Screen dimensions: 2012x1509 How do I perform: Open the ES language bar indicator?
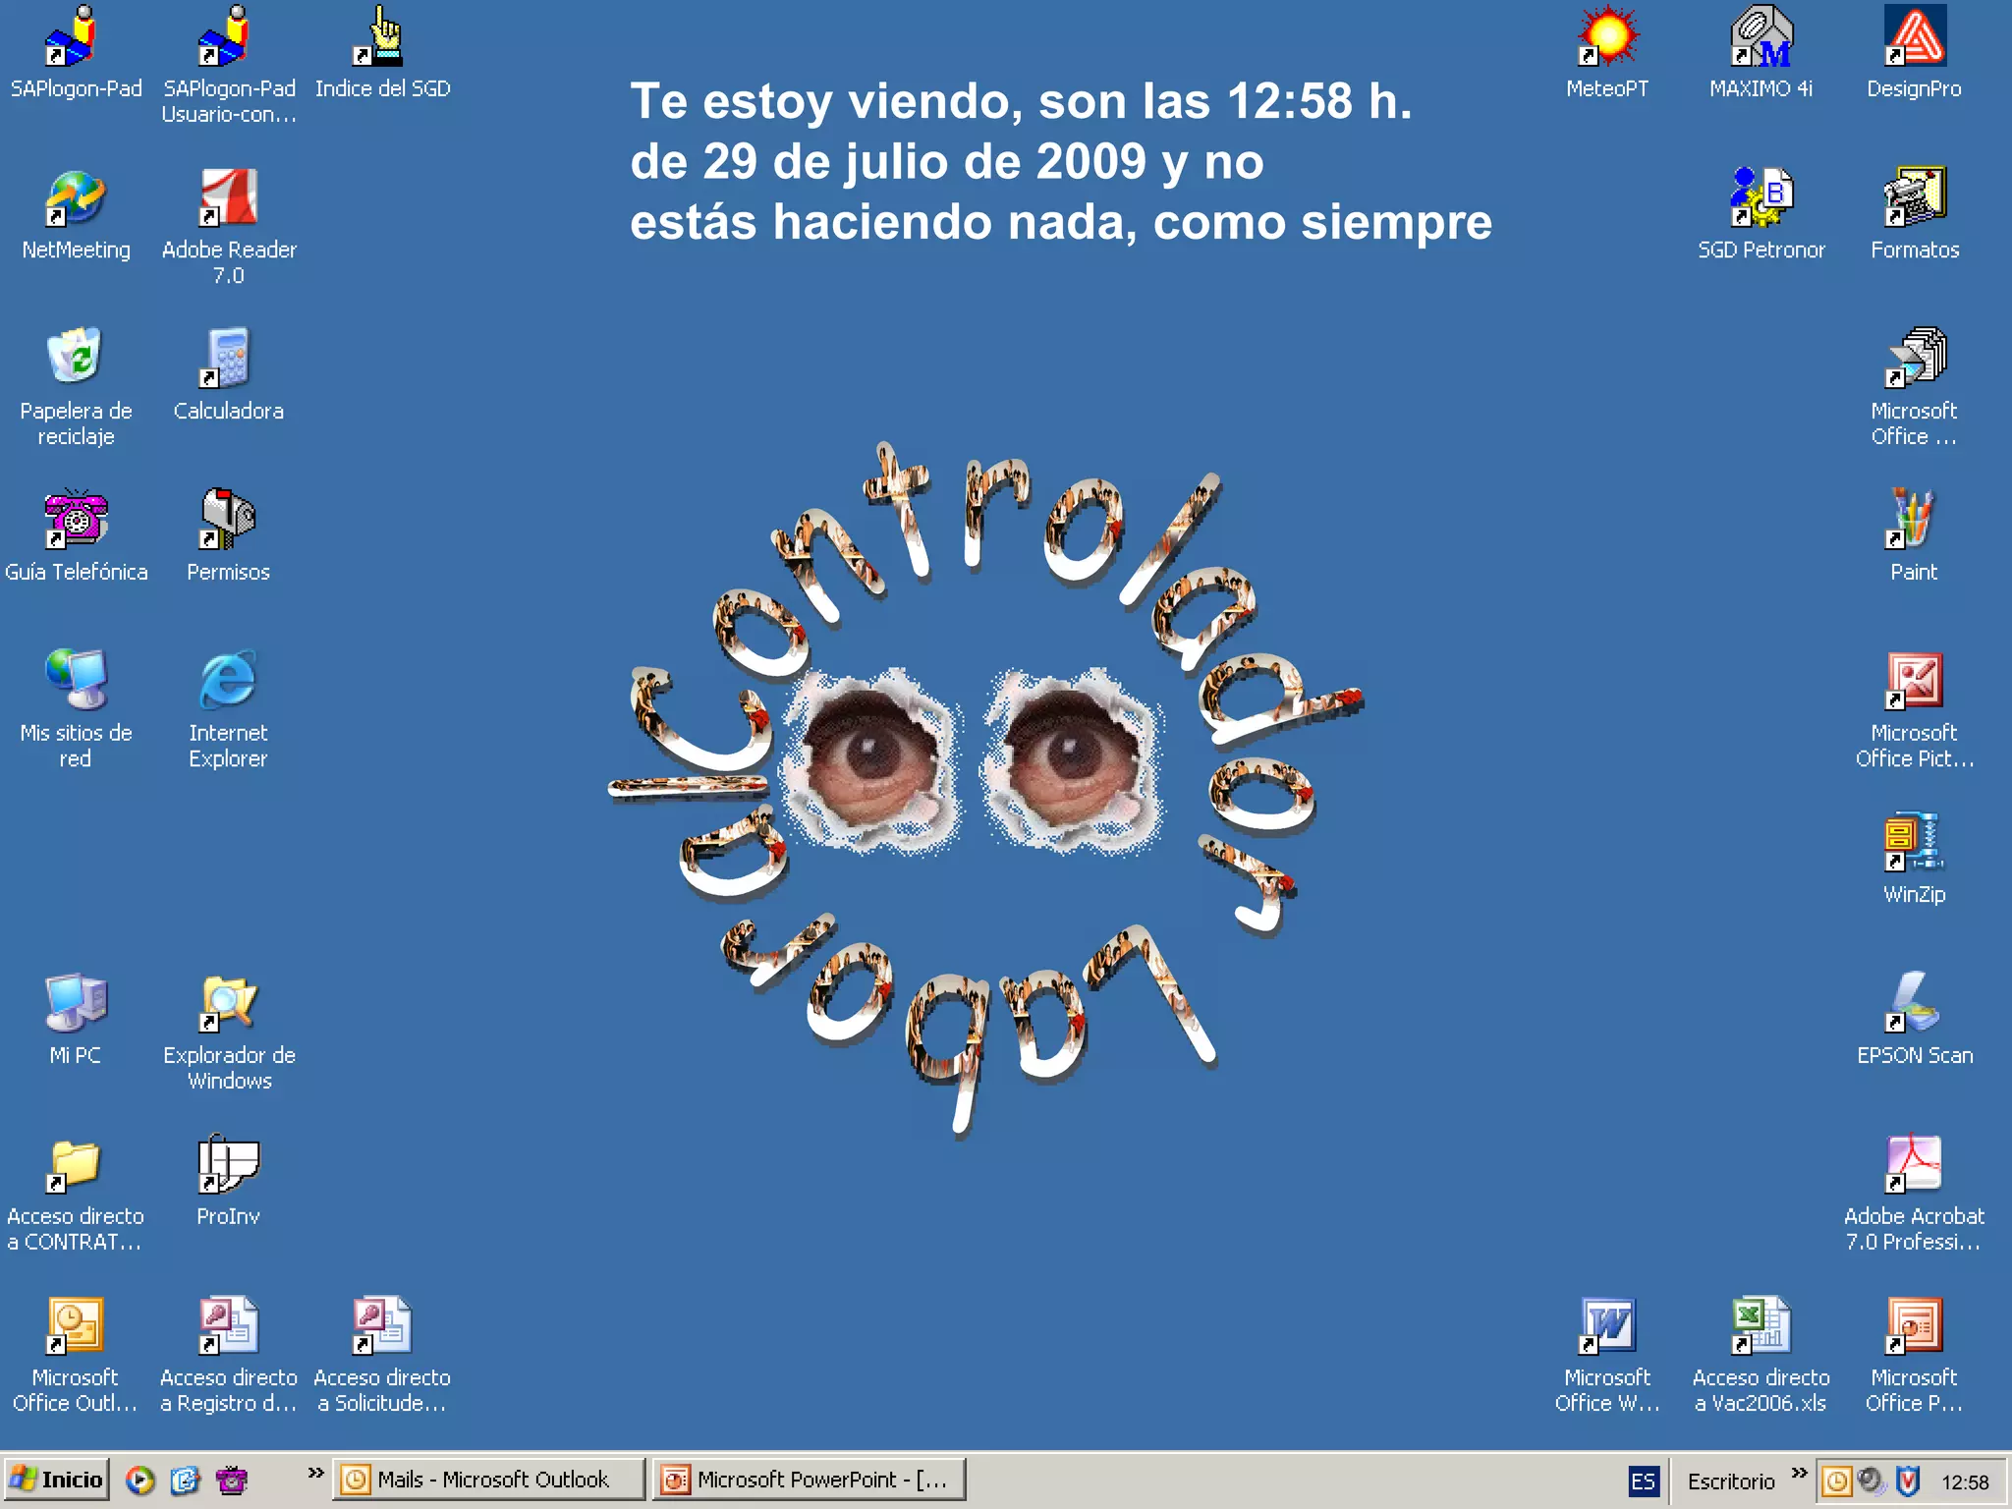click(1643, 1481)
